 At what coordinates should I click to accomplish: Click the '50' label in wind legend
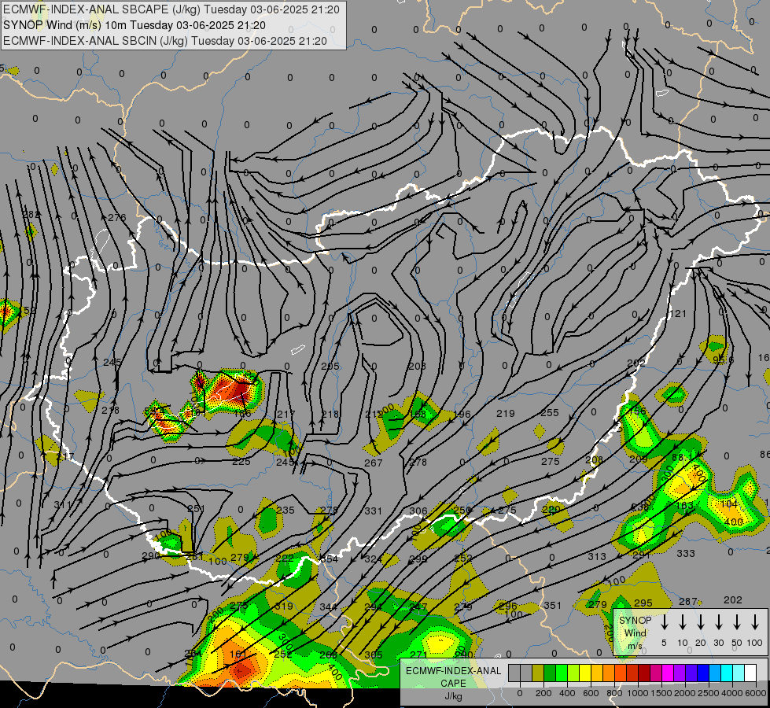[x=737, y=643]
